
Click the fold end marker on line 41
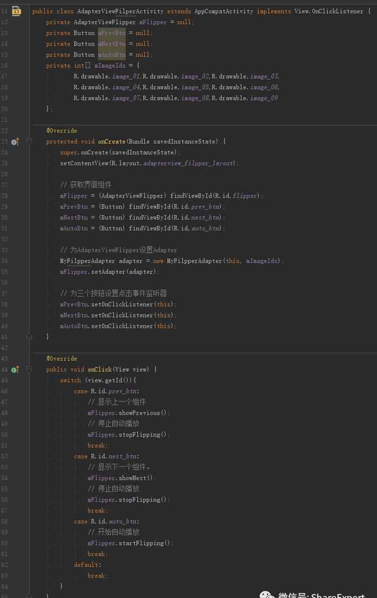point(29,337)
